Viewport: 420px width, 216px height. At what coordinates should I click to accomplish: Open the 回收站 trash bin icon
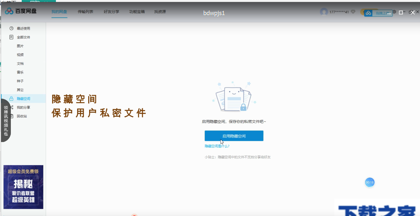pyautogui.click(x=11, y=116)
